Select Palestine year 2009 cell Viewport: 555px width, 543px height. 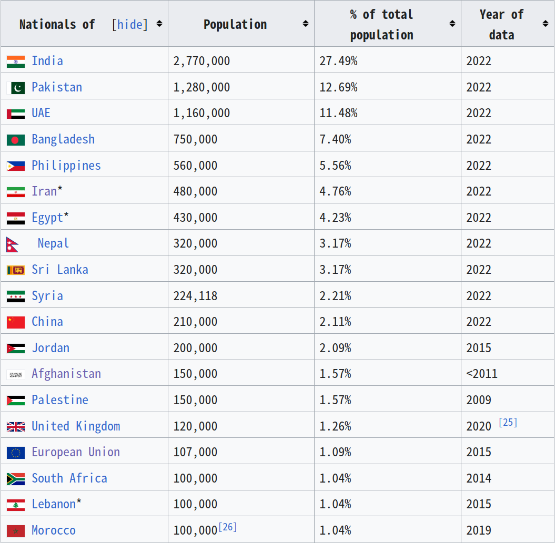point(508,399)
